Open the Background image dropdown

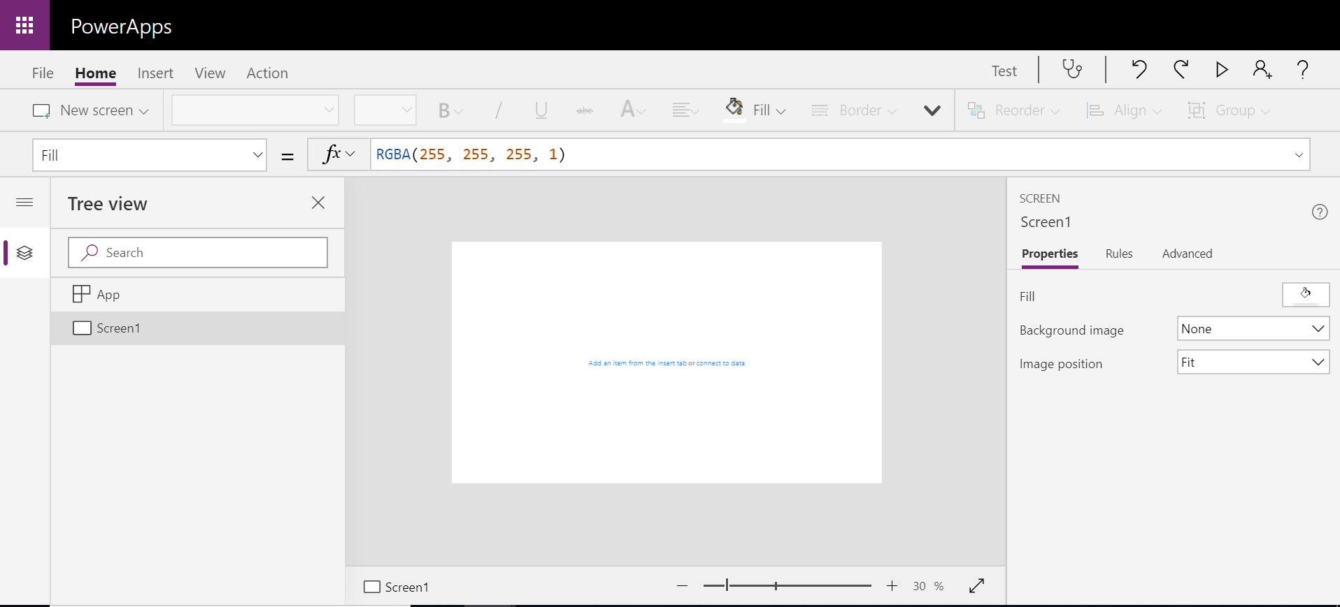click(x=1253, y=329)
